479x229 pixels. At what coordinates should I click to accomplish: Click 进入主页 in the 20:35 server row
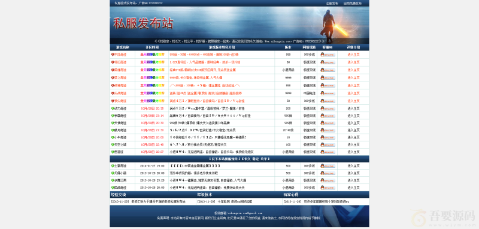click(353, 109)
